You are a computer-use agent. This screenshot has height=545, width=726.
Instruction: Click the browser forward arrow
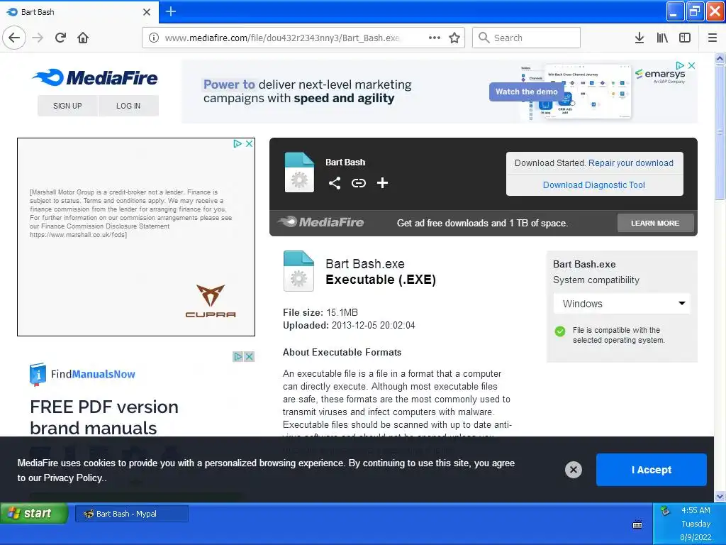[38, 38]
